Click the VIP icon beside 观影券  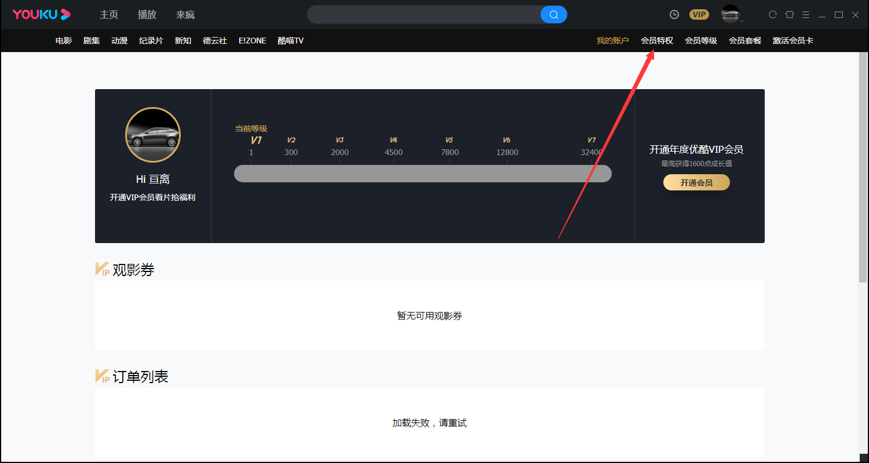[102, 268]
